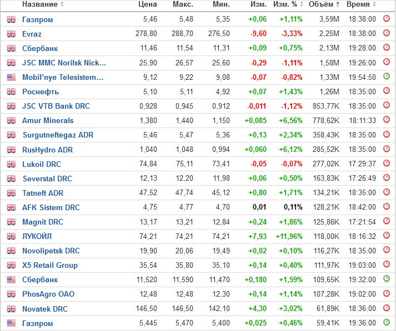Select Amur Minerals change +6,56%
The width and height of the screenshot is (396, 331).
click(290, 120)
